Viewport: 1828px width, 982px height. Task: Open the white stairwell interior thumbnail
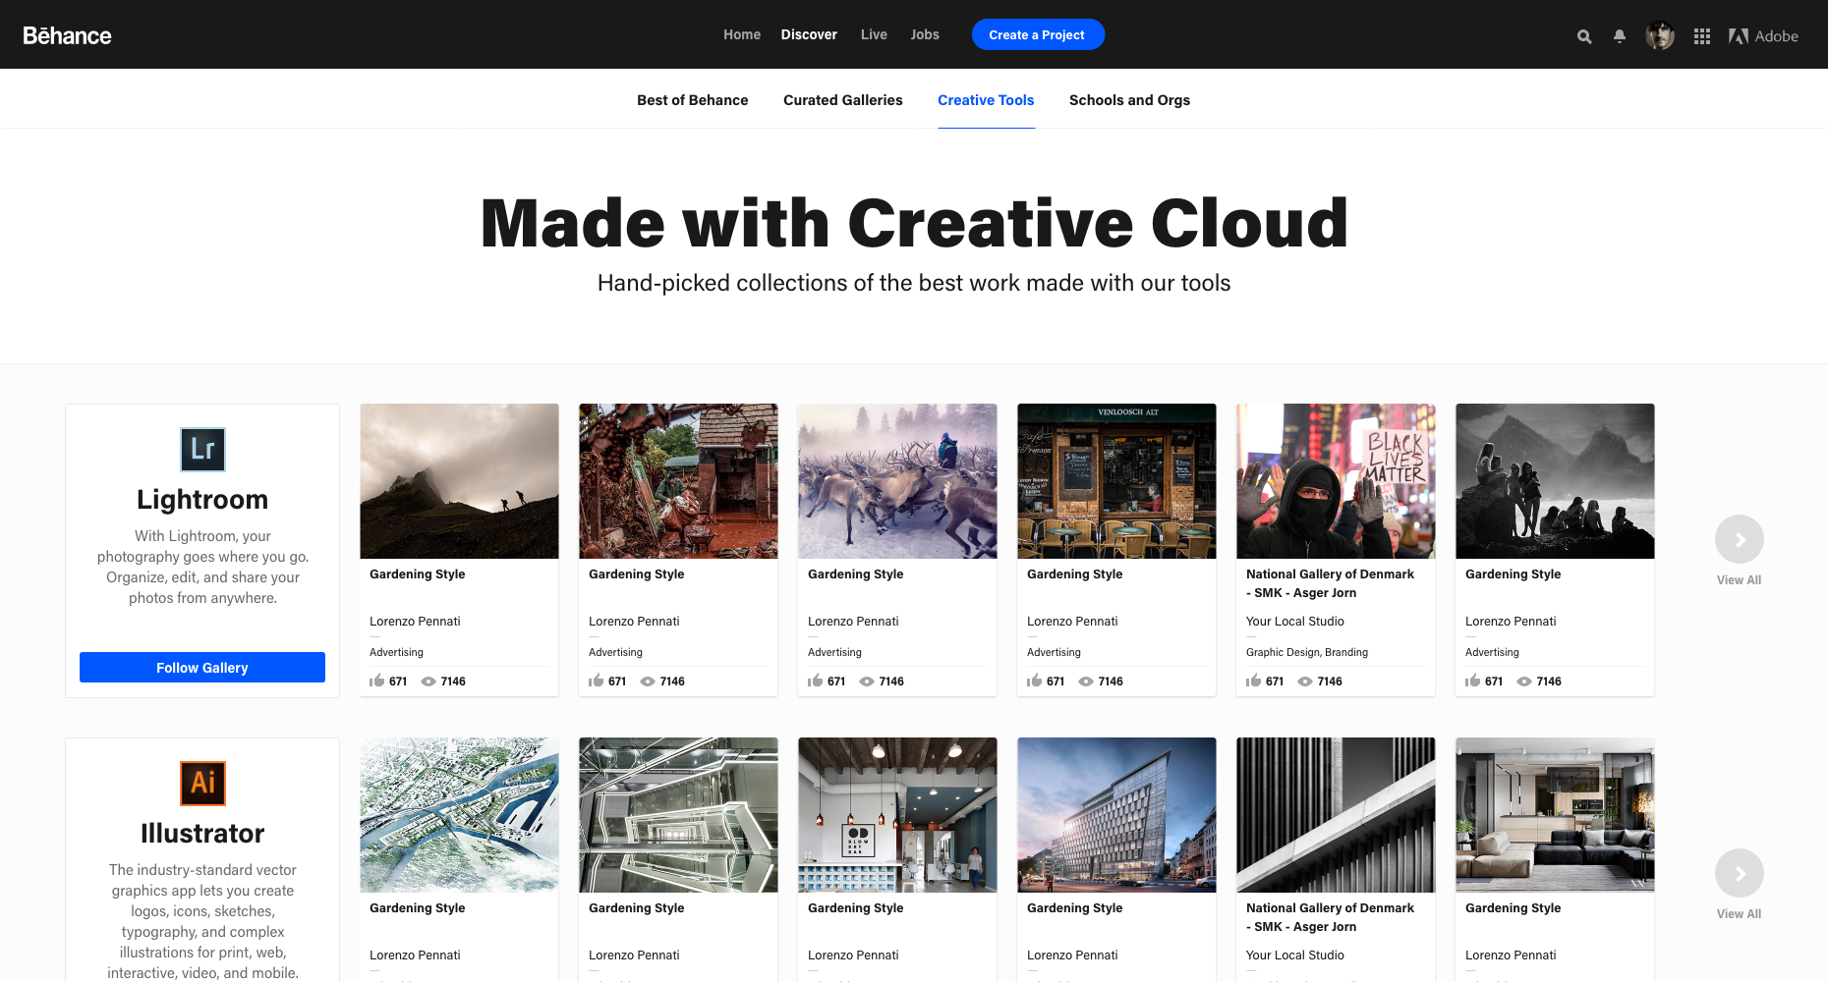coord(678,815)
